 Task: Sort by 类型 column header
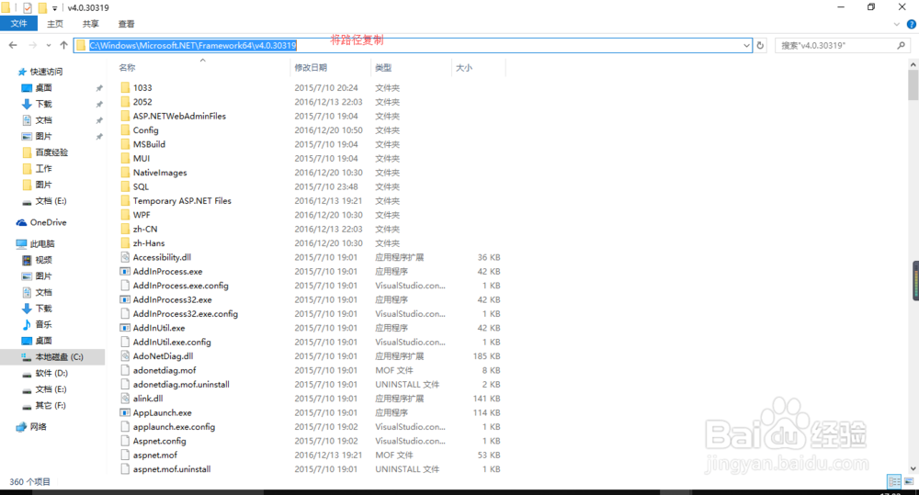point(383,68)
